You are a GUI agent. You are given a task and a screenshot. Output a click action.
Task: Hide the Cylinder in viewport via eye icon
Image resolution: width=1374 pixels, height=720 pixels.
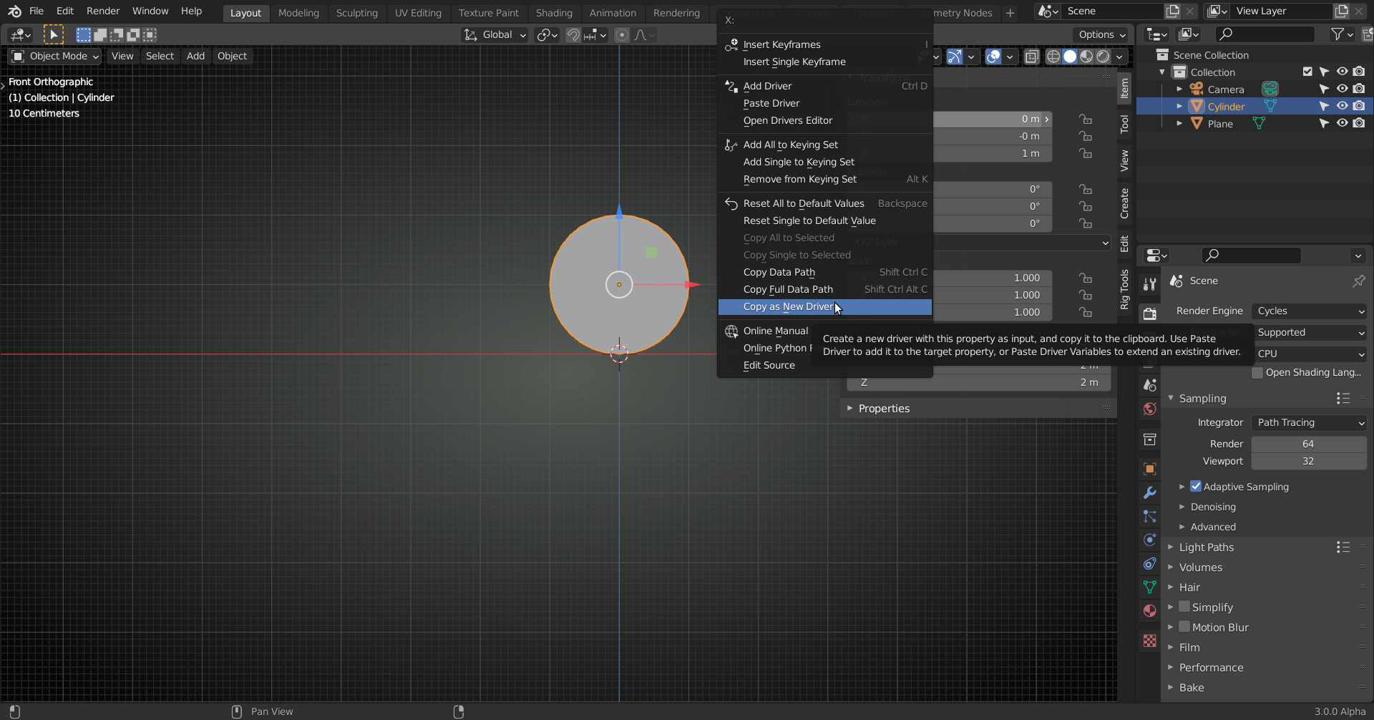coord(1342,106)
